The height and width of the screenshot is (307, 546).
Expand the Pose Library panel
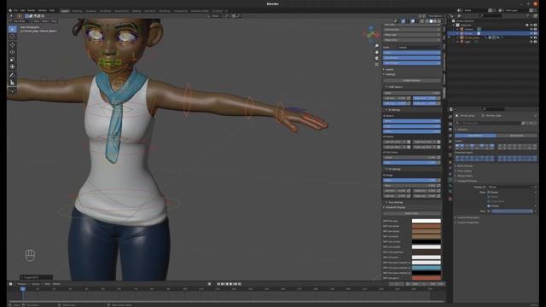pyautogui.click(x=465, y=171)
